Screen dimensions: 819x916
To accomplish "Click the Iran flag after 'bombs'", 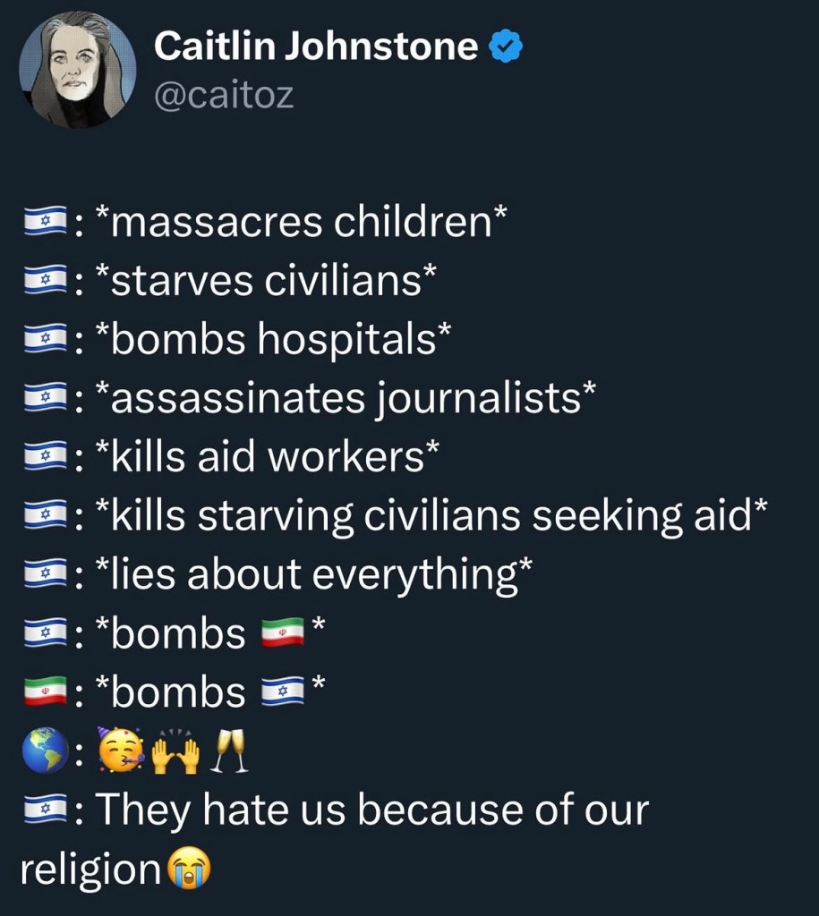I will click(x=281, y=634).
